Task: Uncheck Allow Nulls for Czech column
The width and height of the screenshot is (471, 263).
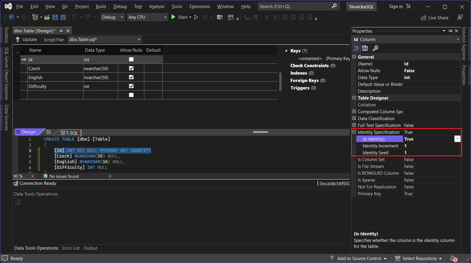Action: [x=131, y=68]
